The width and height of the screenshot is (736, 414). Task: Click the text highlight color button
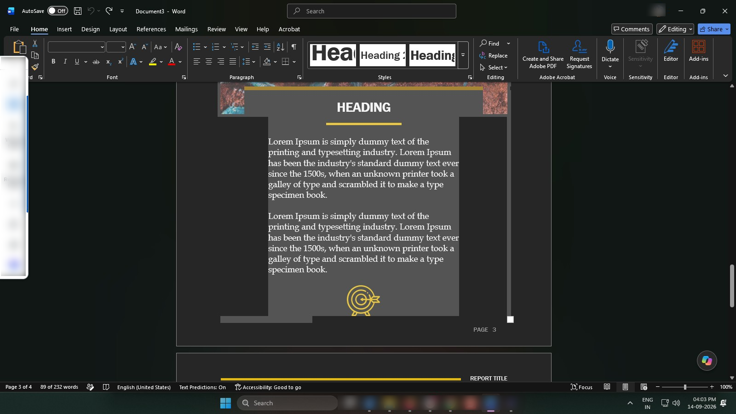[x=153, y=62]
